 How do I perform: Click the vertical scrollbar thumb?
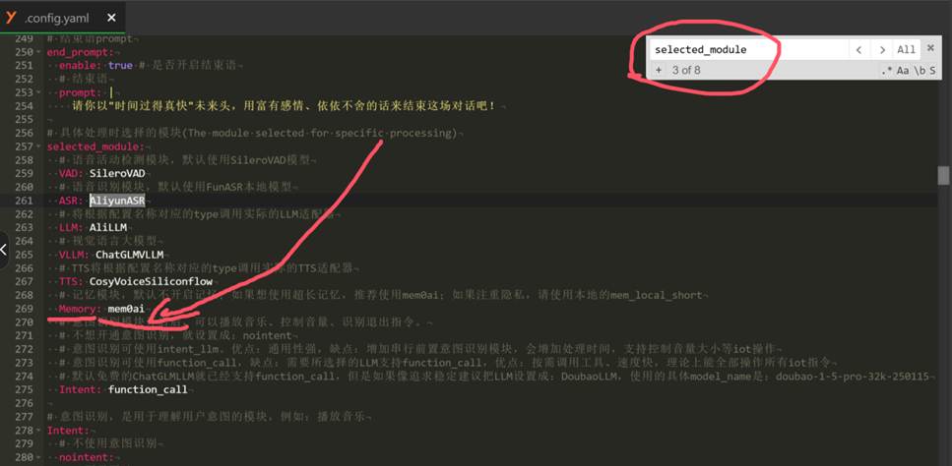click(943, 176)
